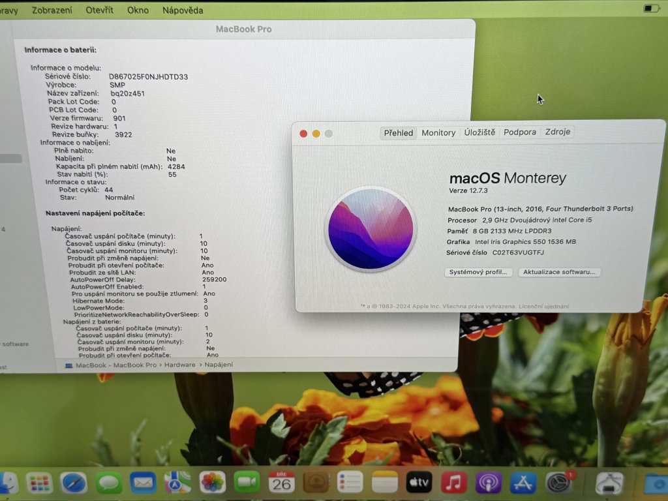
Task: Click the AutoPowerOff Delay value 259200
Action: coord(214,279)
